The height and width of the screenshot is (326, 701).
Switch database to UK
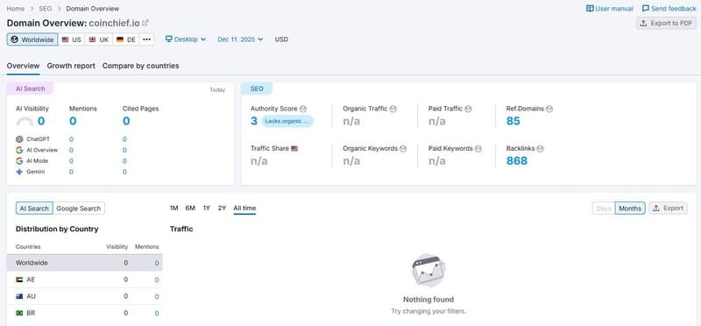[99, 39]
